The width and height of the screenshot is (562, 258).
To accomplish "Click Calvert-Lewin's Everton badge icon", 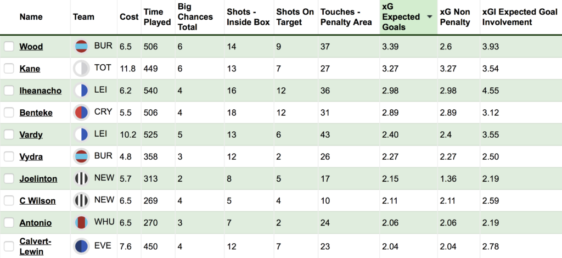I will tap(81, 246).
